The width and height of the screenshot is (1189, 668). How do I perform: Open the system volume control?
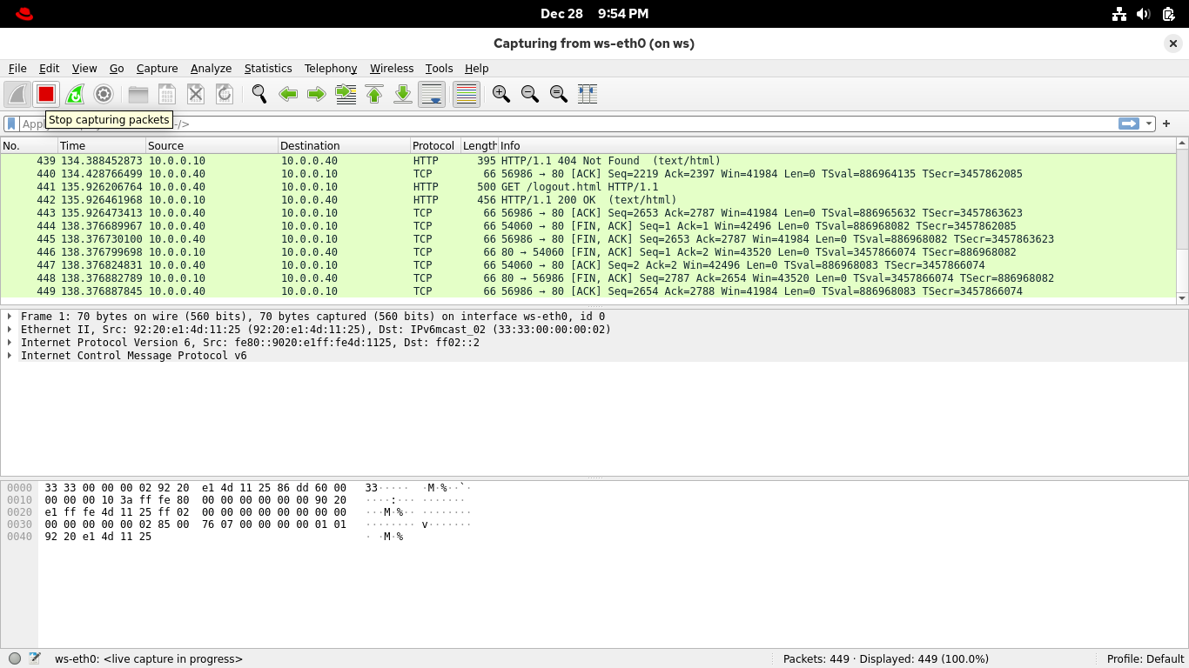point(1144,14)
